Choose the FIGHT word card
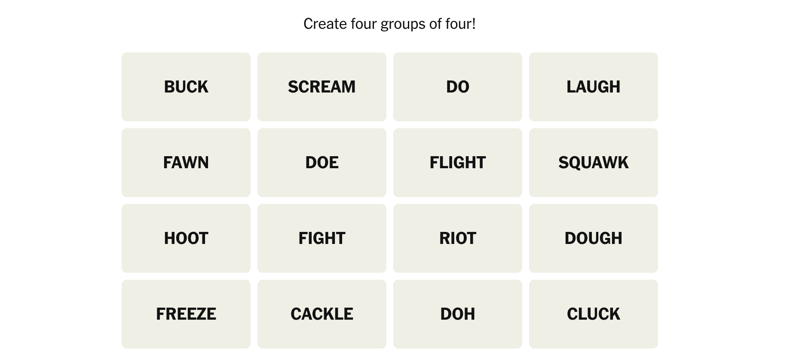The height and width of the screenshot is (364, 790). 322,238
